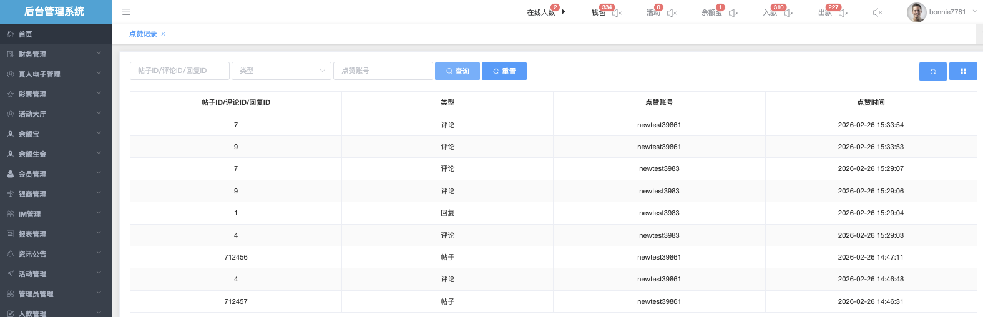Collapse sidebar with the hamburger icon
The image size is (983, 317).
pyautogui.click(x=126, y=12)
